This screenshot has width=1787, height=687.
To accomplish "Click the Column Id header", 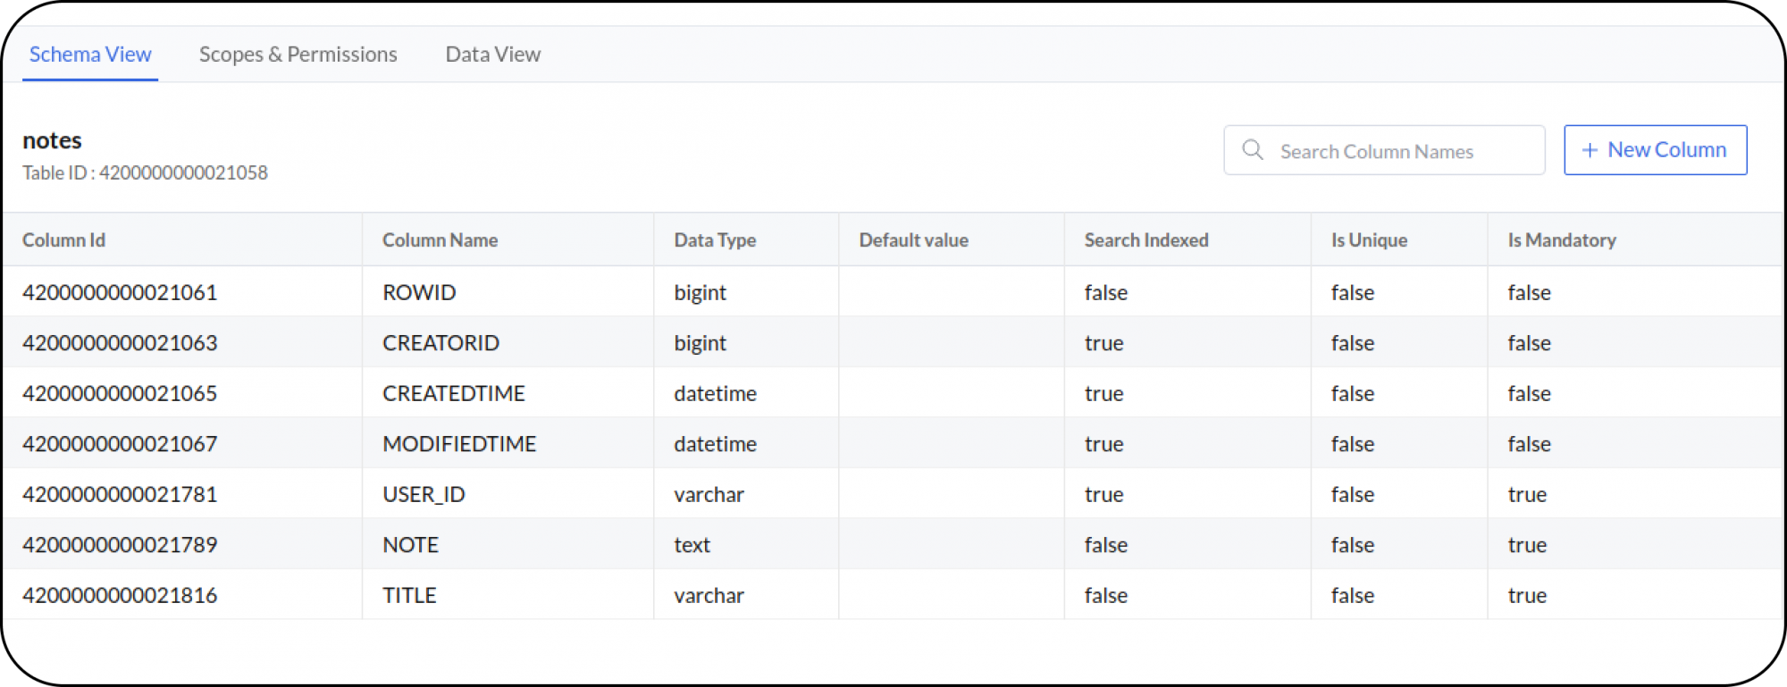I will 63,240.
